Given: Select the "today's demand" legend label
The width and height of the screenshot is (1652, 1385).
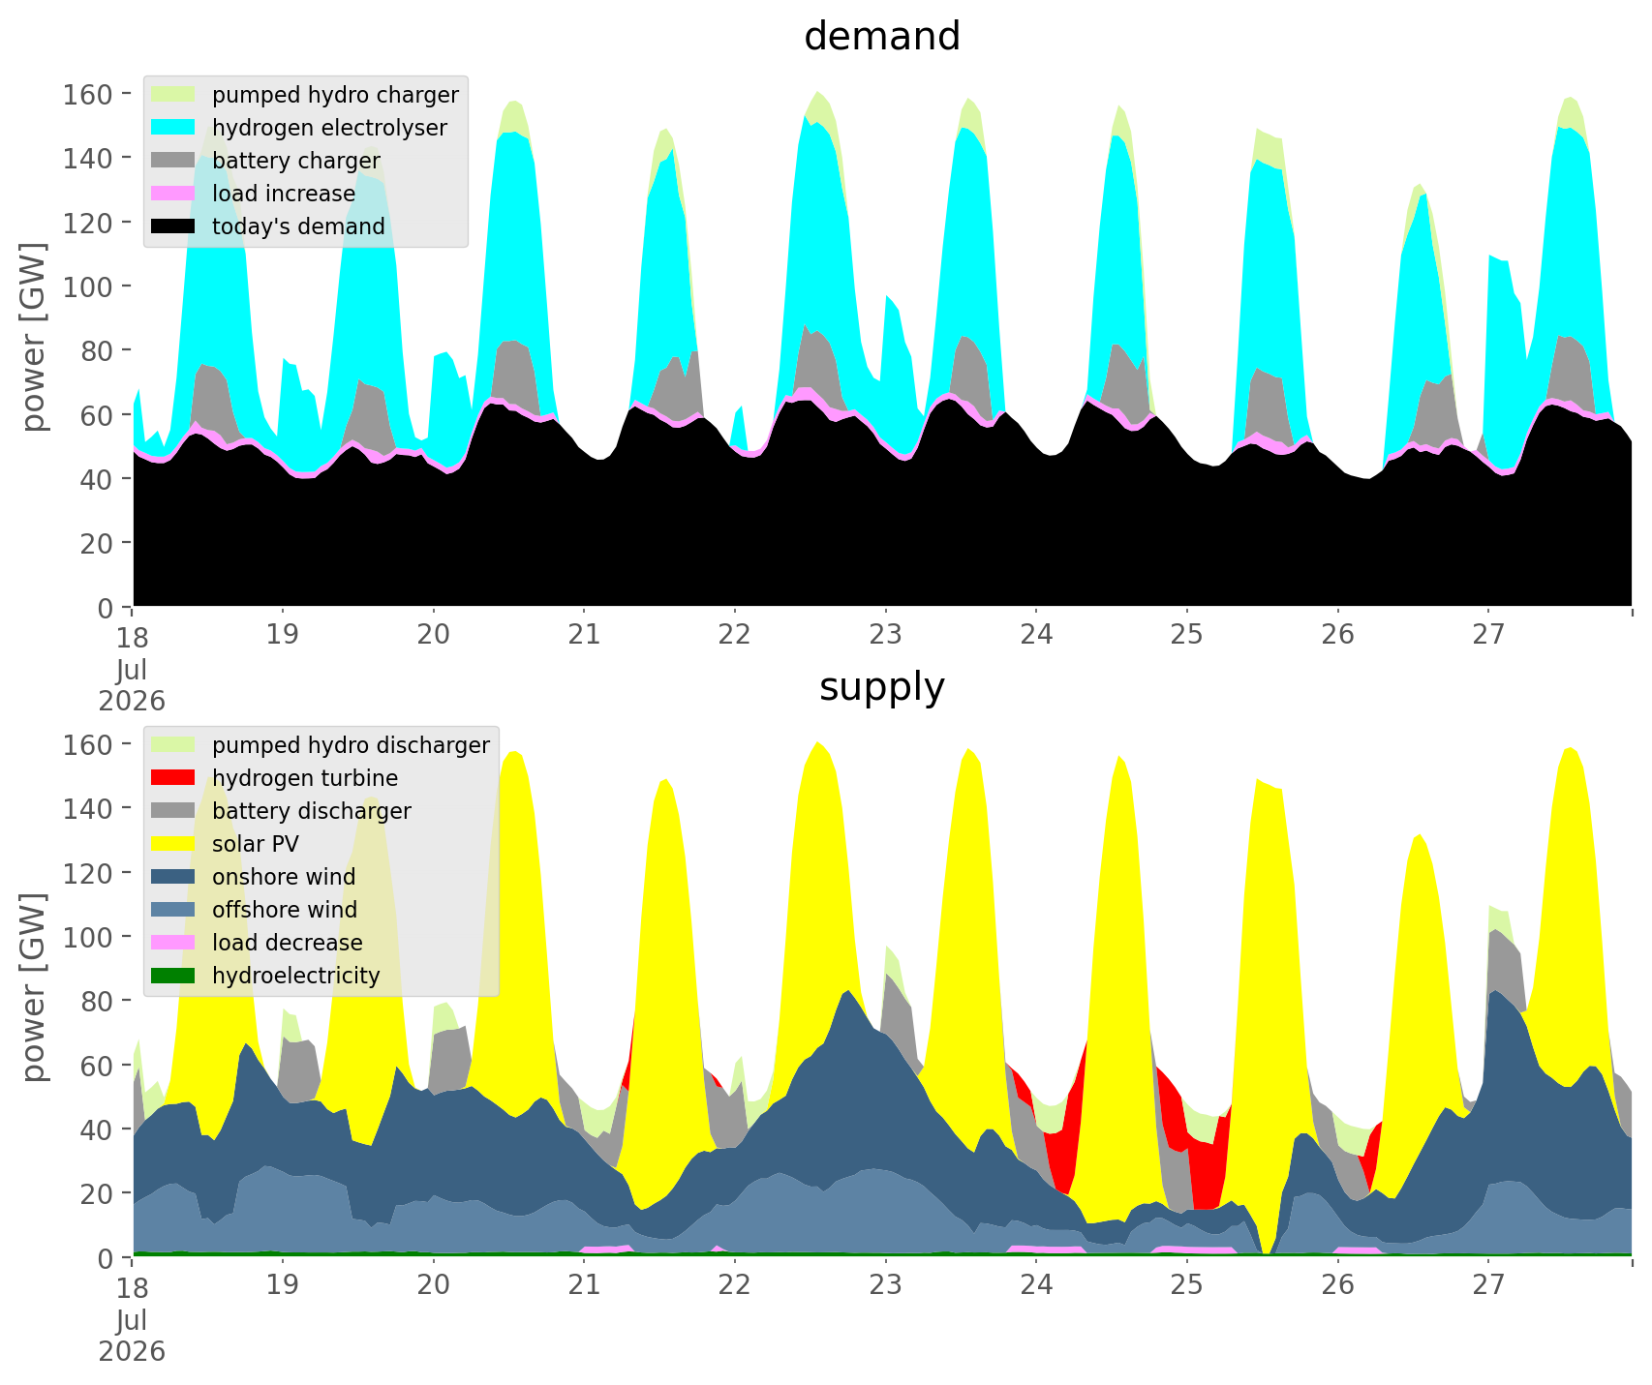Looking at the screenshot, I should [298, 226].
